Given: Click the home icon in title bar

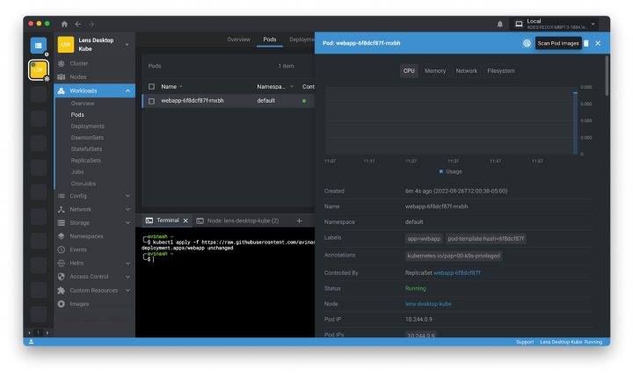Looking at the screenshot, I should pos(64,24).
